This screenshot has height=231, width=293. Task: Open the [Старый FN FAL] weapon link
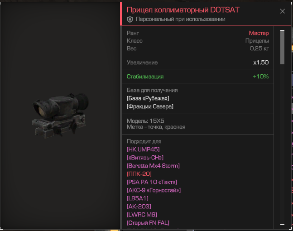tap(148, 223)
